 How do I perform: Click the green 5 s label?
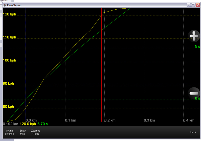click(197, 46)
